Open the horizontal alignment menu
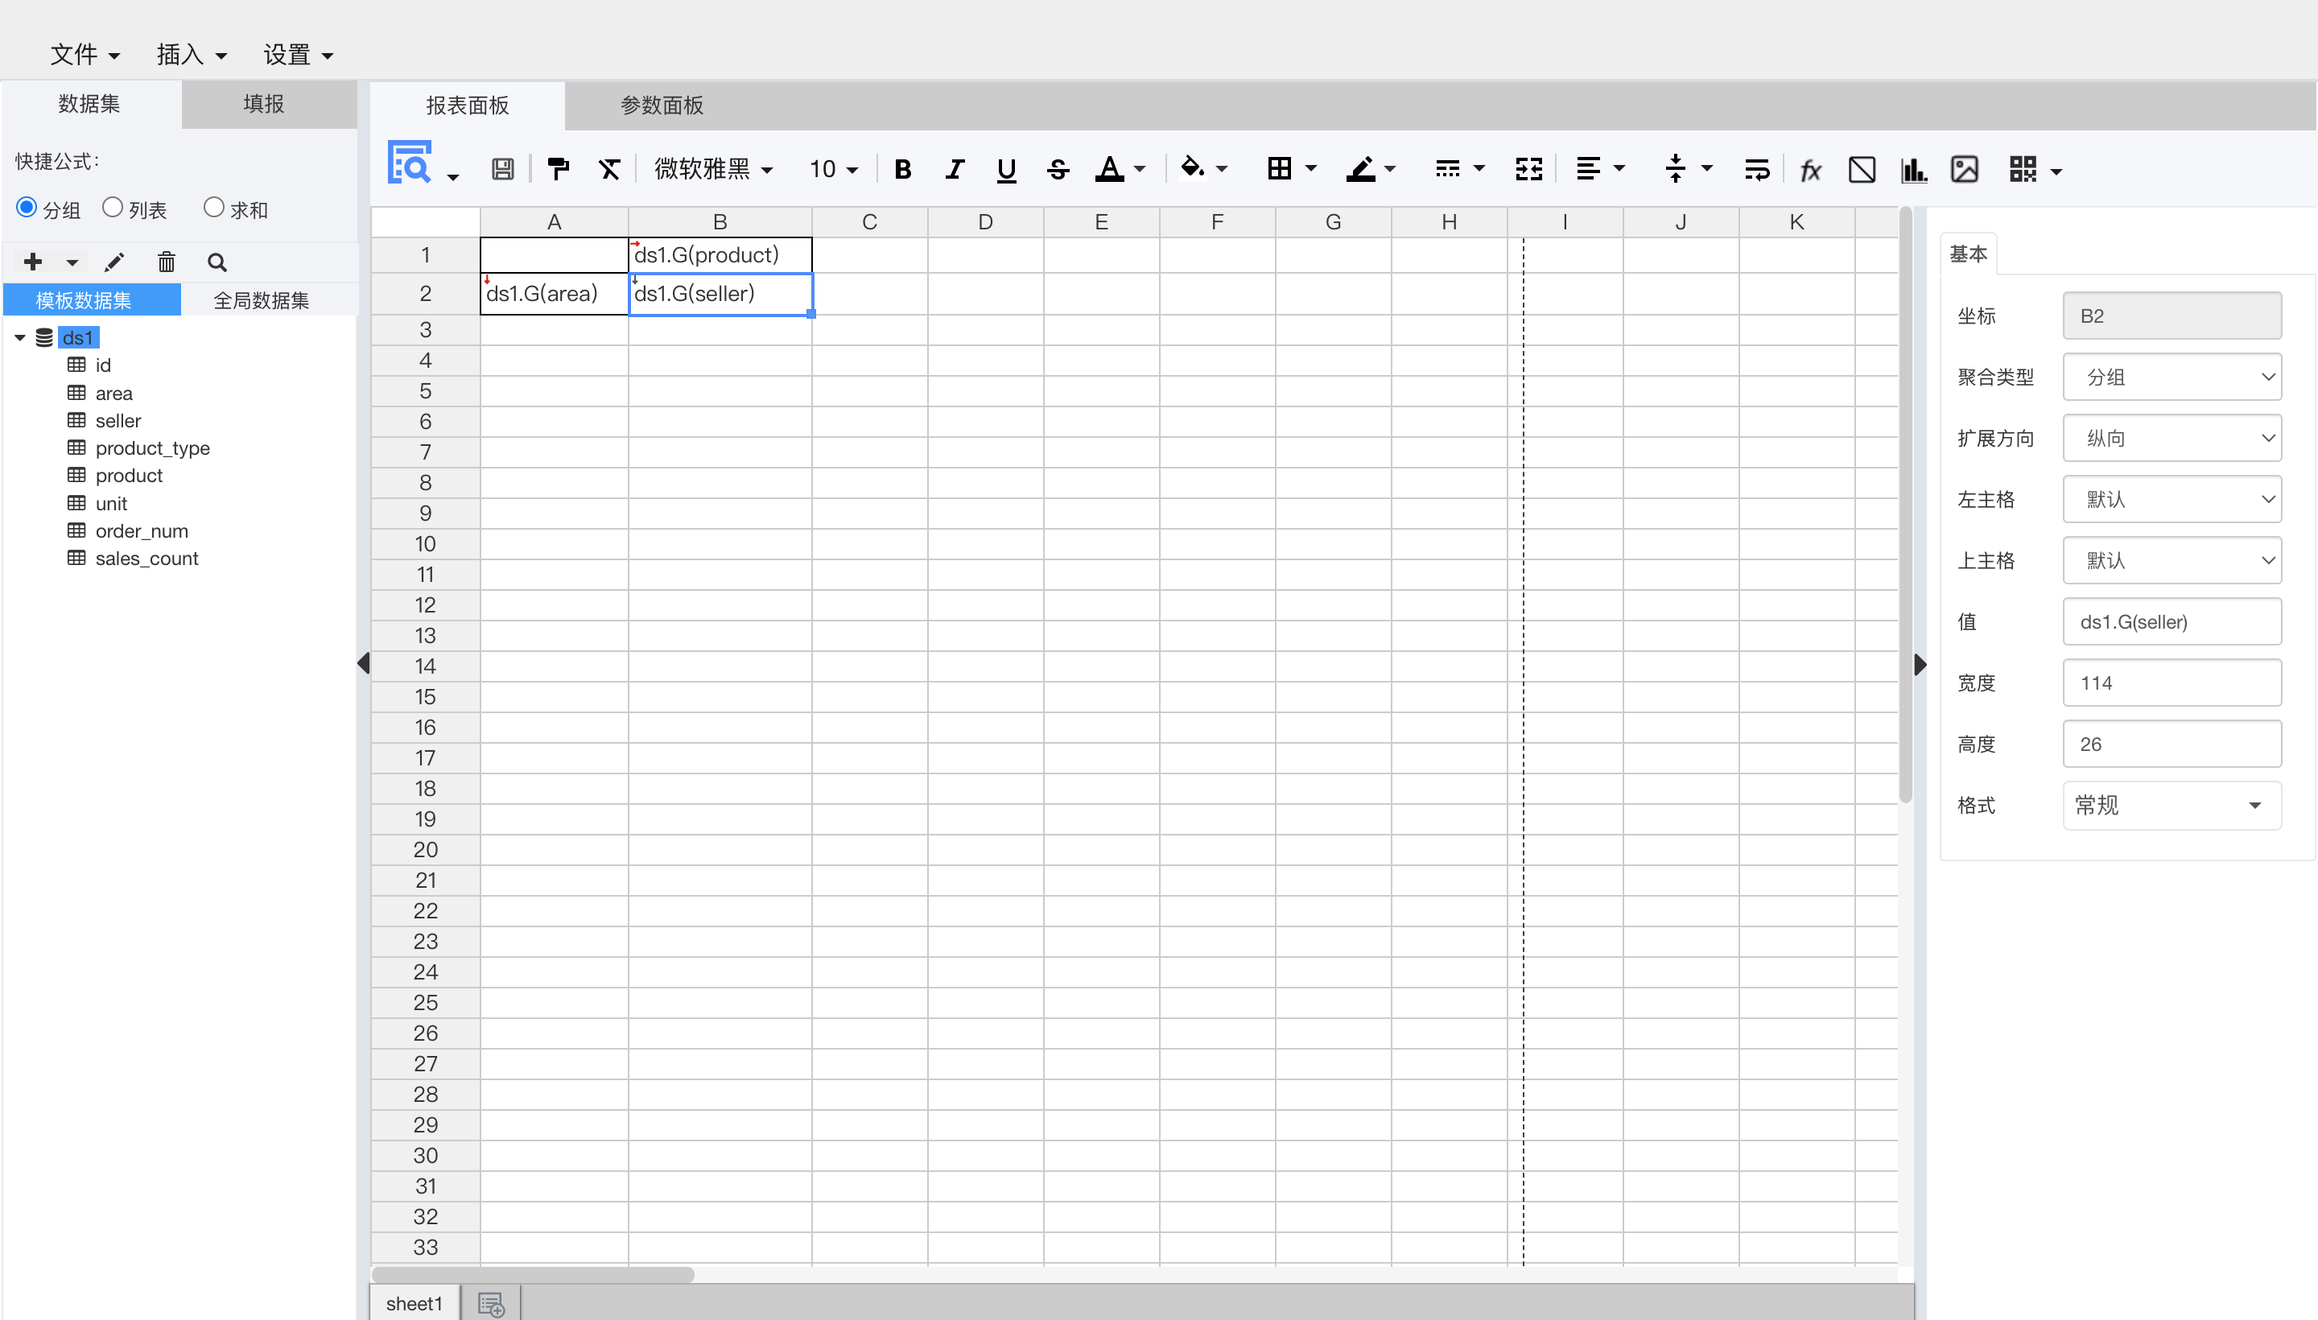Viewport: 2318px width, 1320px height. (x=1600, y=170)
